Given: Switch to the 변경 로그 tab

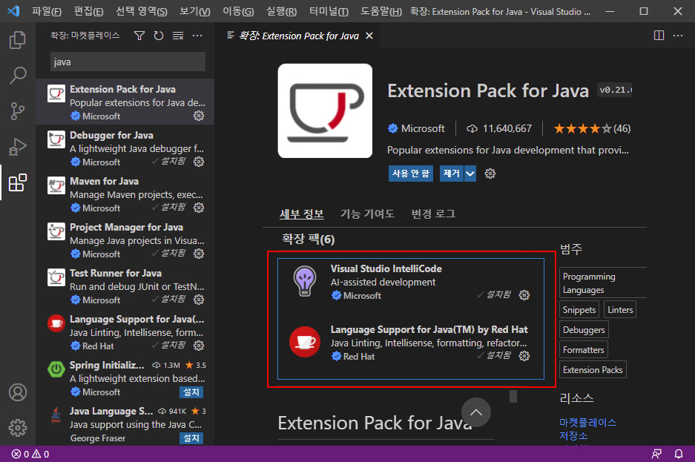Looking at the screenshot, I should (x=433, y=214).
